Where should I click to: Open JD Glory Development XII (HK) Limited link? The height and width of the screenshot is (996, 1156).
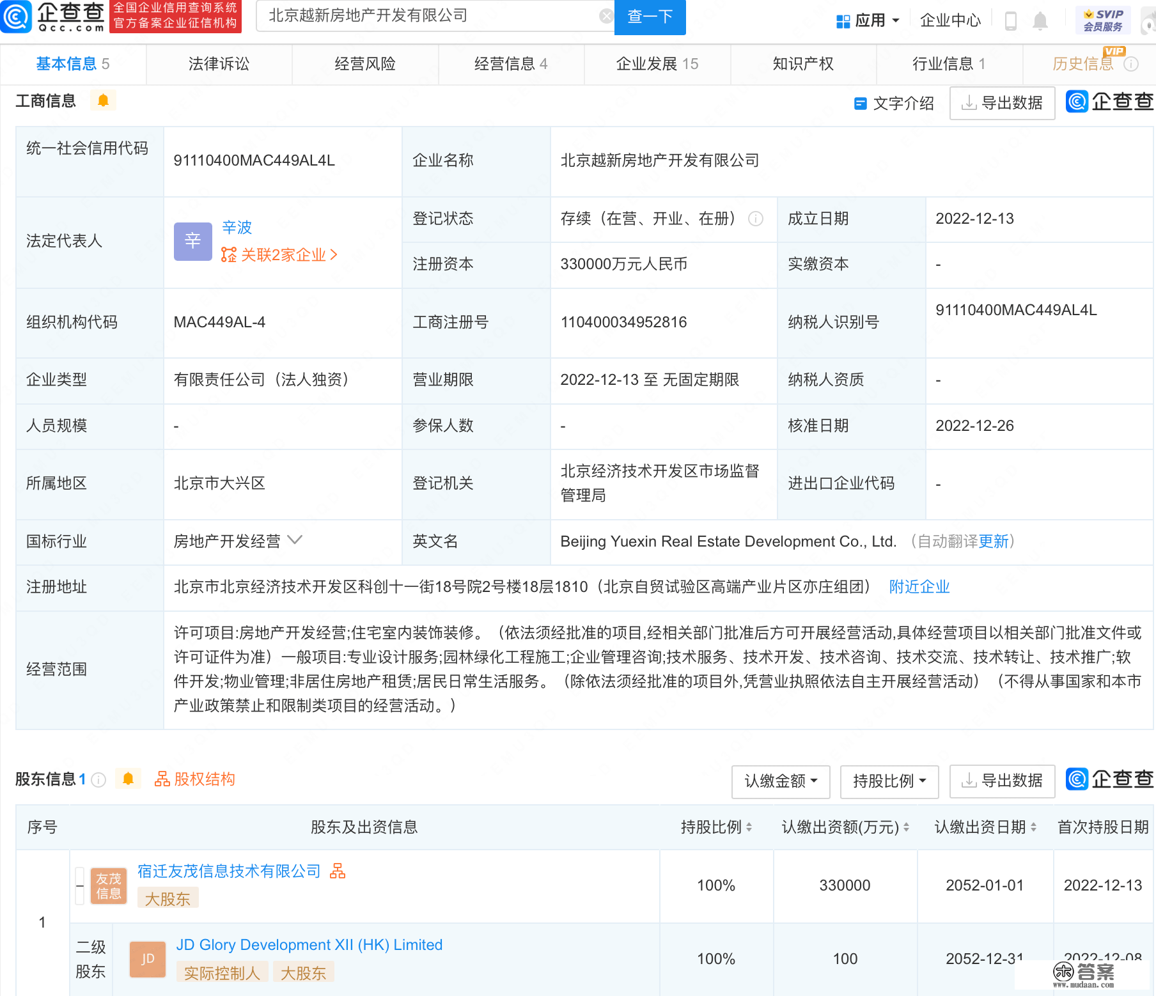click(x=309, y=945)
